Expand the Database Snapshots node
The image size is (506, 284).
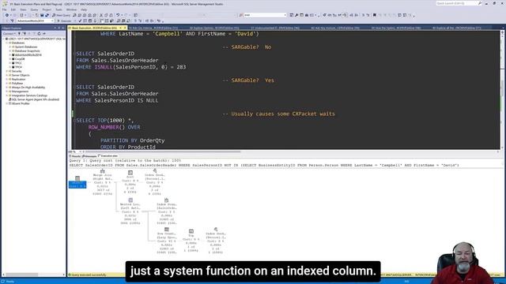[x=10, y=50]
